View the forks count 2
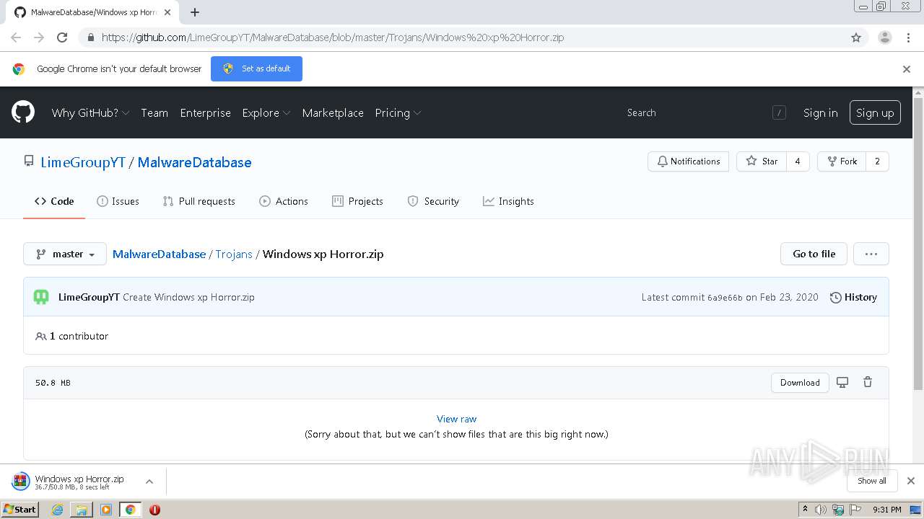 click(x=877, y=161)
